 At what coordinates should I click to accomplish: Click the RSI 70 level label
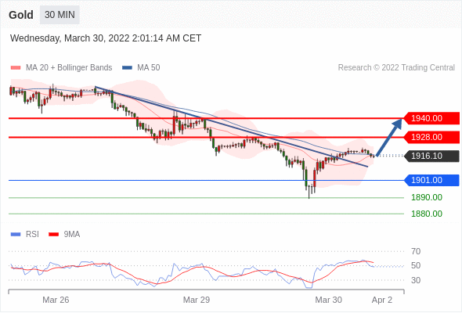[416, 251]
